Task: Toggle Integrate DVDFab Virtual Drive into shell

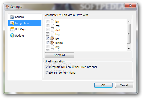Action: (47, 67)
